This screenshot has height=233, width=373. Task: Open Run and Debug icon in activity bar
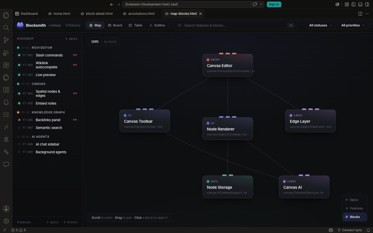tap(6, 53)
